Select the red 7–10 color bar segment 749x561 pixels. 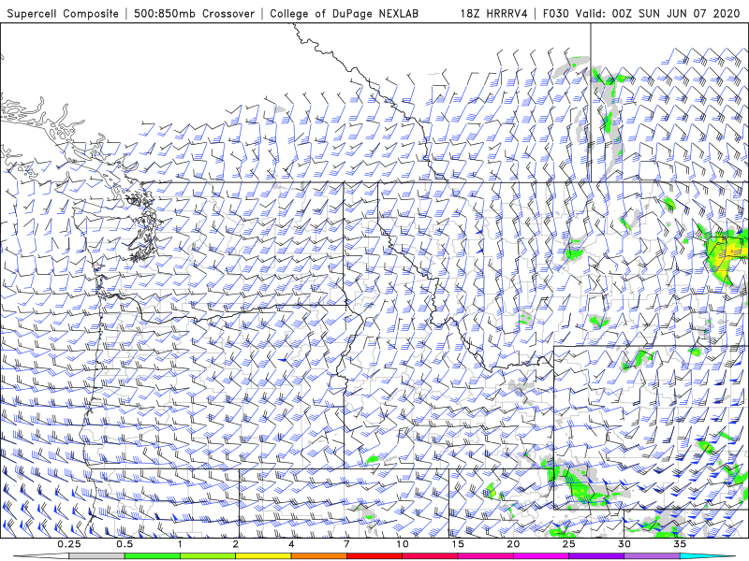click(x=374, y=556)
